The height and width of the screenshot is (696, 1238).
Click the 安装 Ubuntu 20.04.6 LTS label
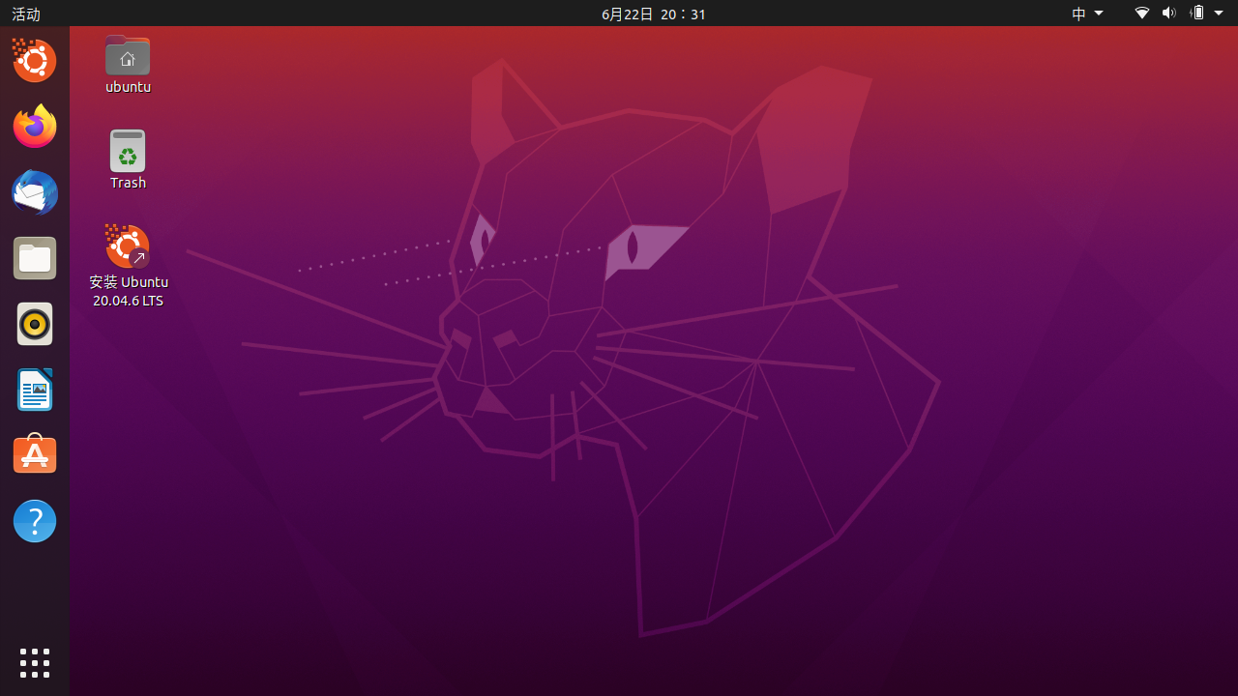tap(129, 291)
